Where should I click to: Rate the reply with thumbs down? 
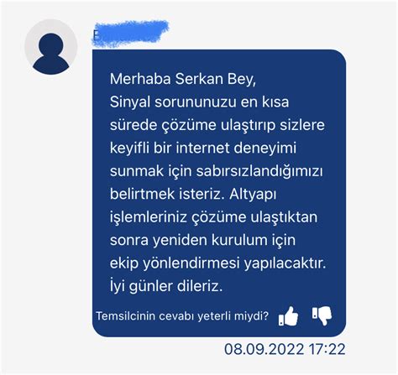click(x=322, y=316)
